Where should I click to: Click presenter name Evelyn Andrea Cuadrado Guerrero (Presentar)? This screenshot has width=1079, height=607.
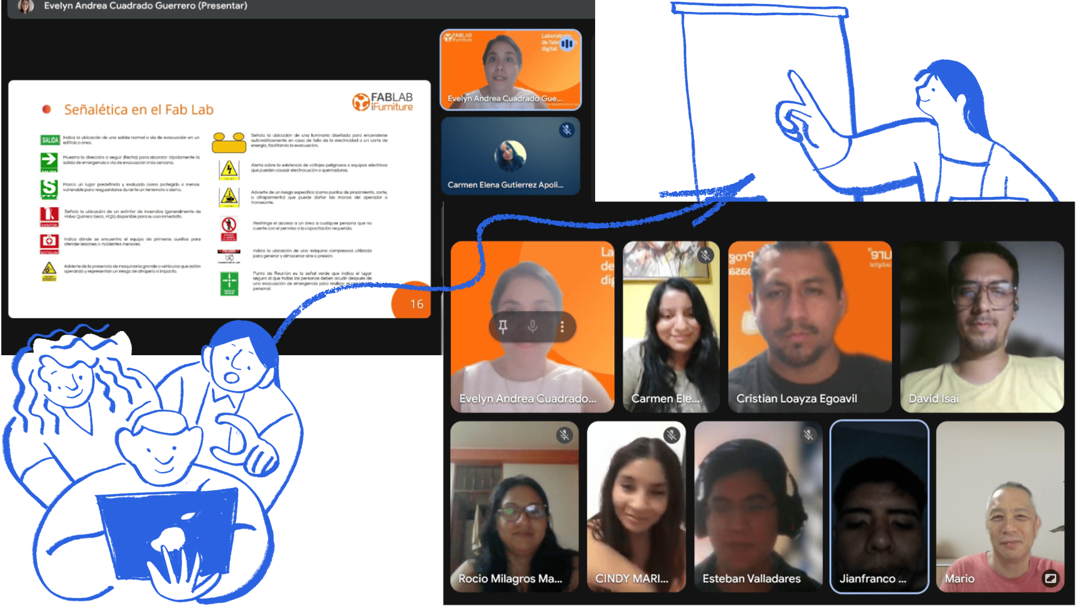tap(146, 6)
